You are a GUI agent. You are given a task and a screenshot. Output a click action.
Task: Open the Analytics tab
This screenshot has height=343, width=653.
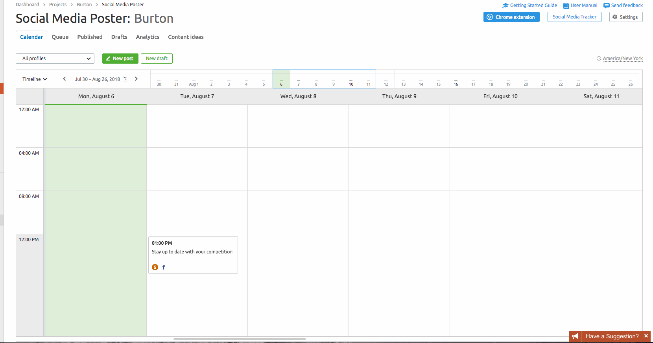(x=148, y=37)
